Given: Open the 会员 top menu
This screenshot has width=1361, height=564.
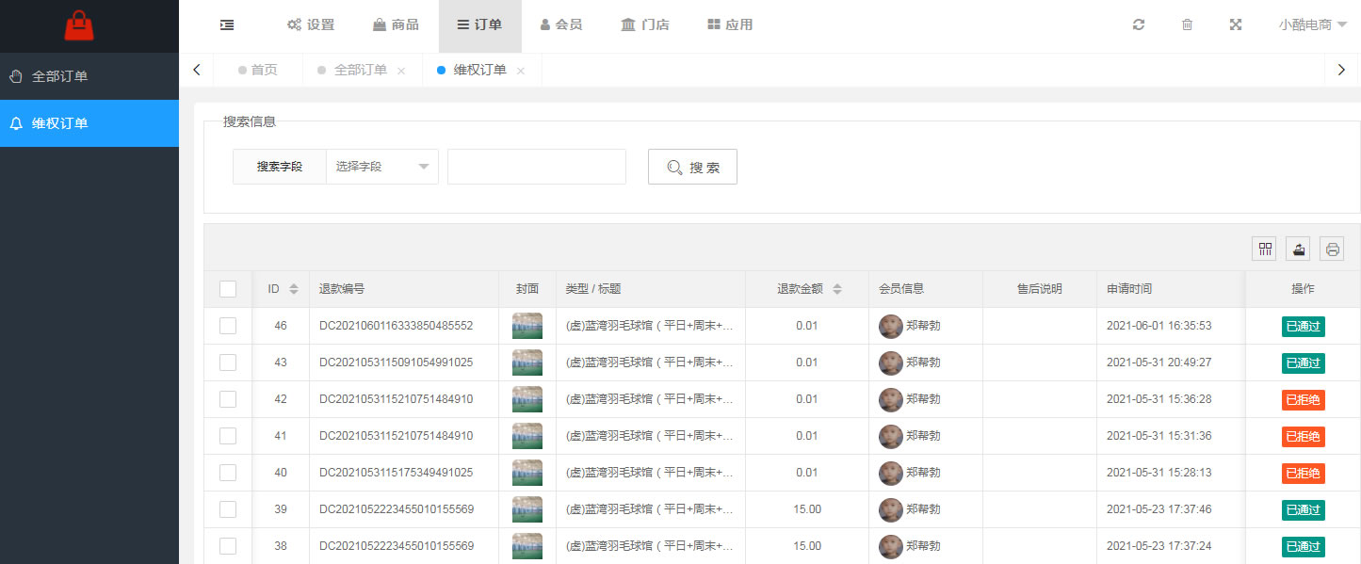Looking at the screenshot, I should [561, 25].
